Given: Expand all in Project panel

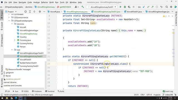Looking at the screenshot, I should [30, 12].
